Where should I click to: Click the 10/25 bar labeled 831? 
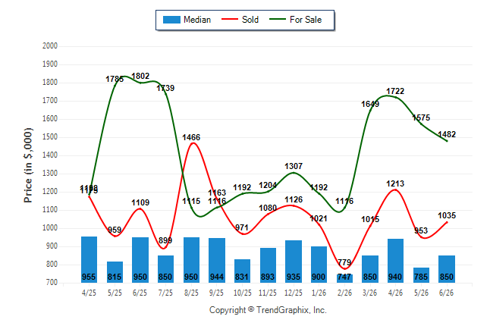tap(242, 271)
